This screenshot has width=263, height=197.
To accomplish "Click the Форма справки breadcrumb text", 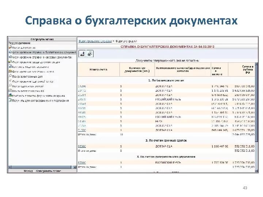I will pos(126,41).
